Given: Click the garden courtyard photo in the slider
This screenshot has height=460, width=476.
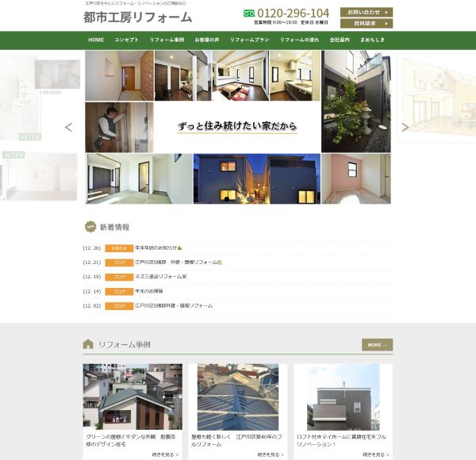Looking at the screenshot, I should tap(356, 102).
